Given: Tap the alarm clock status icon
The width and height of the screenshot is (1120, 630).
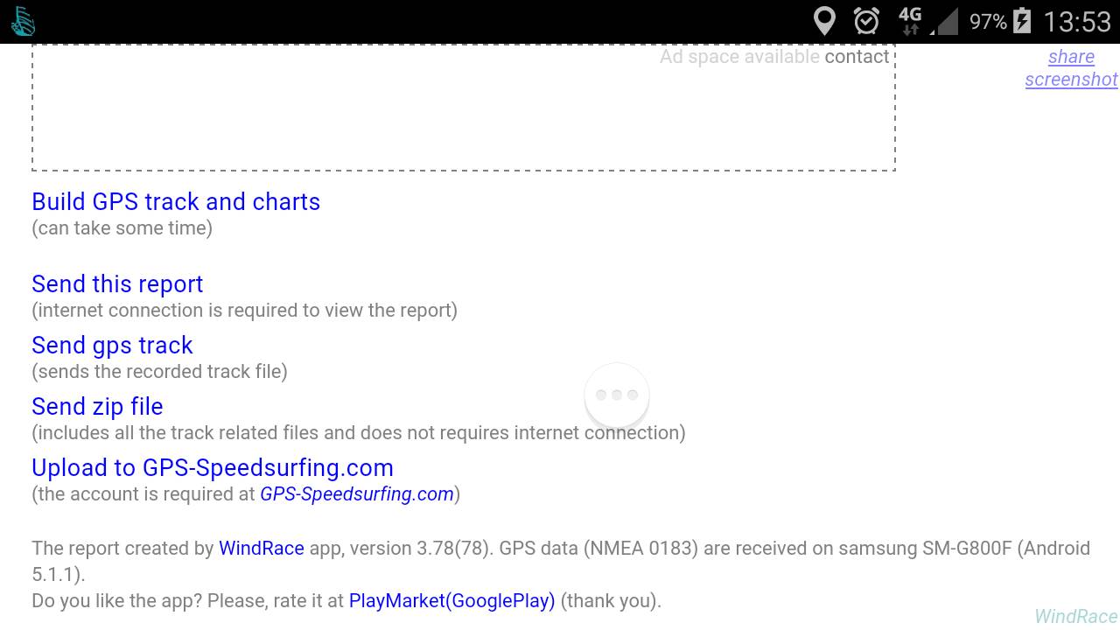Looking at the screenshot, I should [x=866, y=21].
